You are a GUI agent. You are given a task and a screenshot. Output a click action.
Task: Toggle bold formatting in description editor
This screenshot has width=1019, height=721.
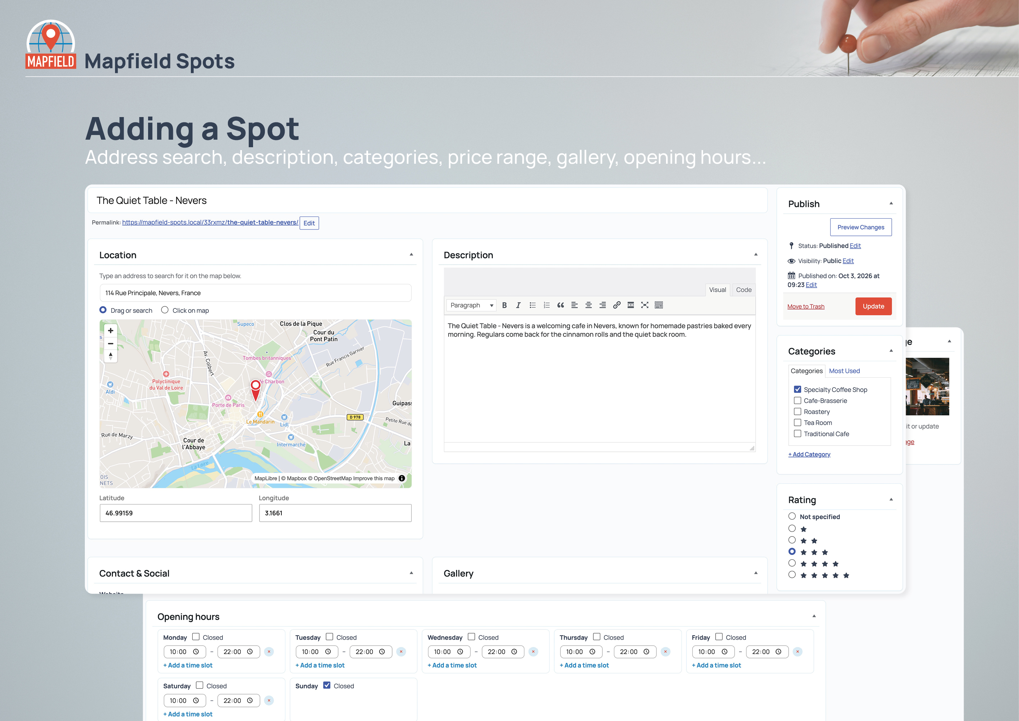click(x=504, y=305)
